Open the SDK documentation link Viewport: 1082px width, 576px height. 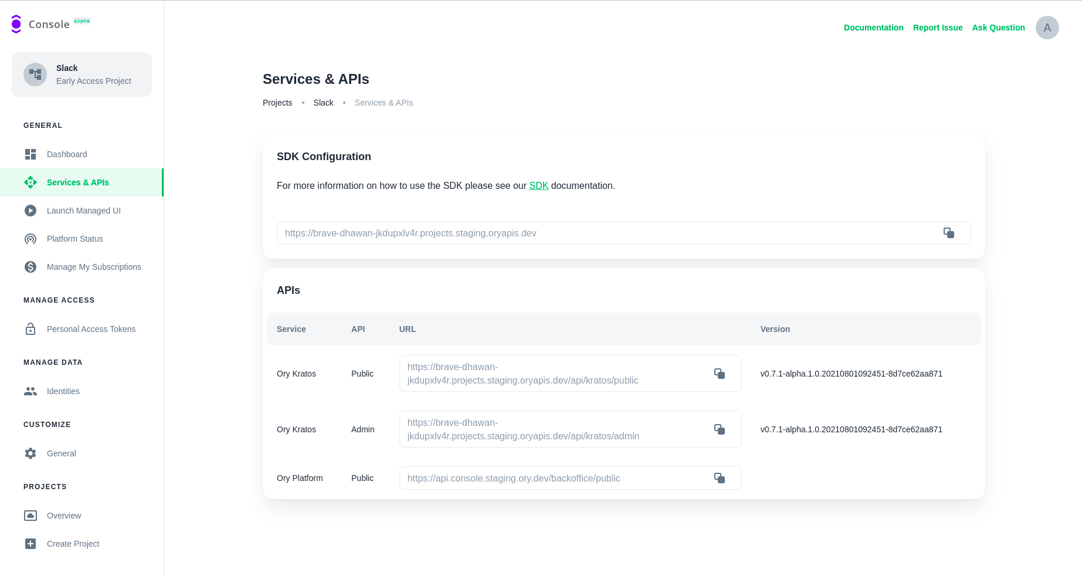click(x=538, y=185)
